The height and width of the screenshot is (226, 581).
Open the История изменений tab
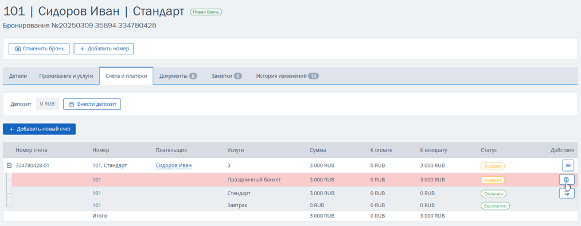point(287,76)
